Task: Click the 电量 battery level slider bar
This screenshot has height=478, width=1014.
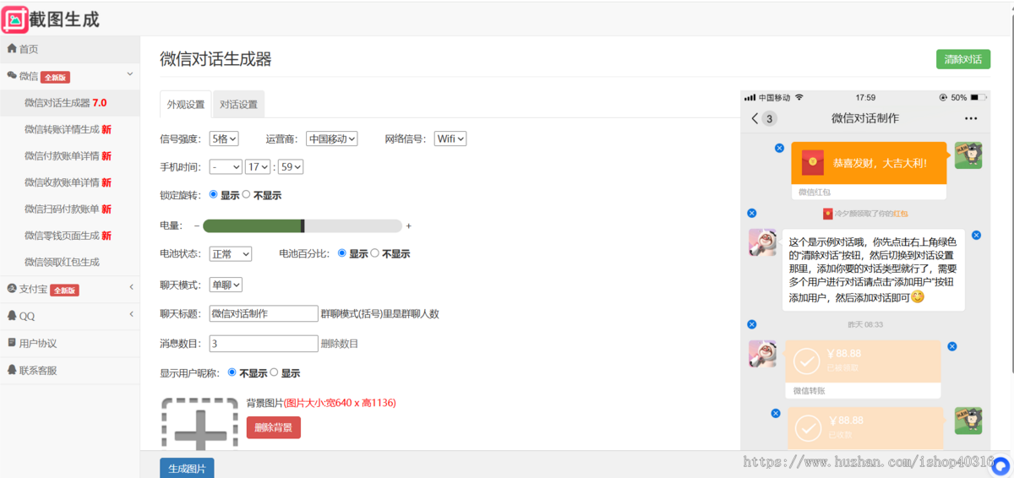Action: click(303, 225)
